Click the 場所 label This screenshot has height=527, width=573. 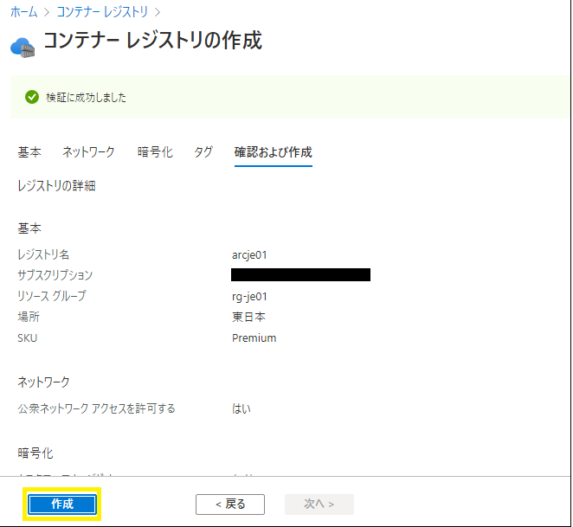[x=29, y=317]
